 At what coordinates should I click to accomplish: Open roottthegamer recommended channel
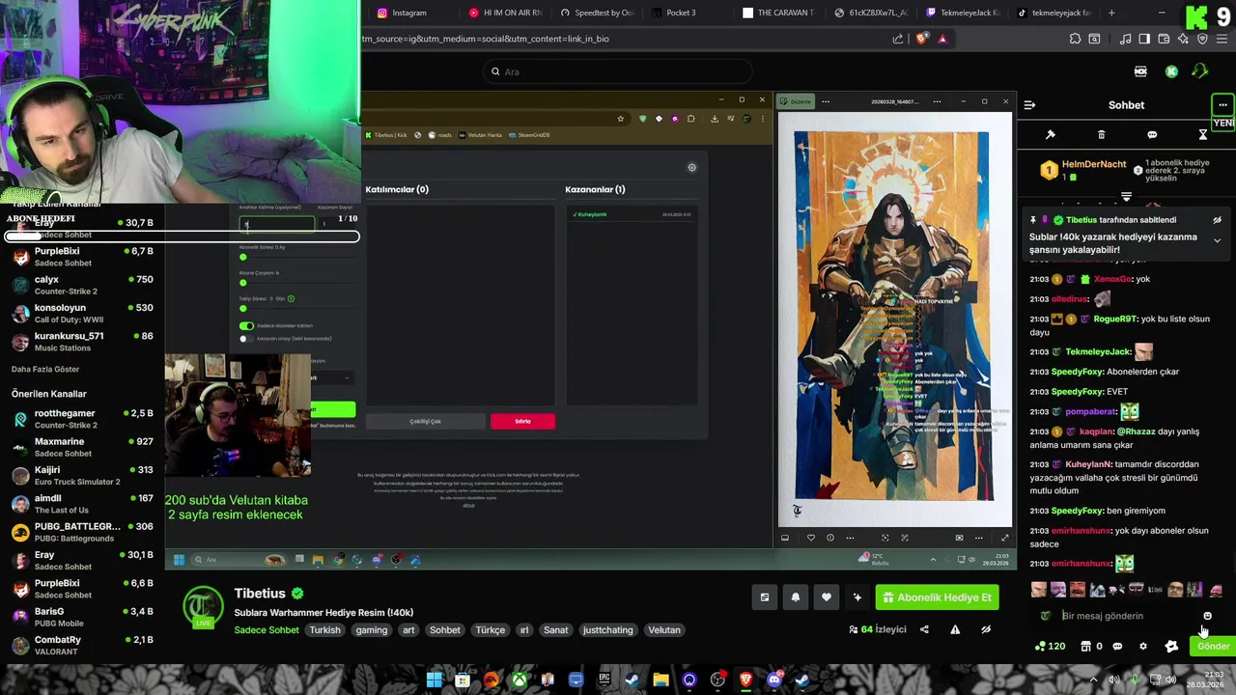[82, 419]
